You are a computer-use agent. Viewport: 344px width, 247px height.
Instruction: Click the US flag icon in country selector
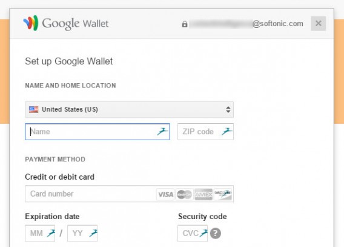pos(33,109)
